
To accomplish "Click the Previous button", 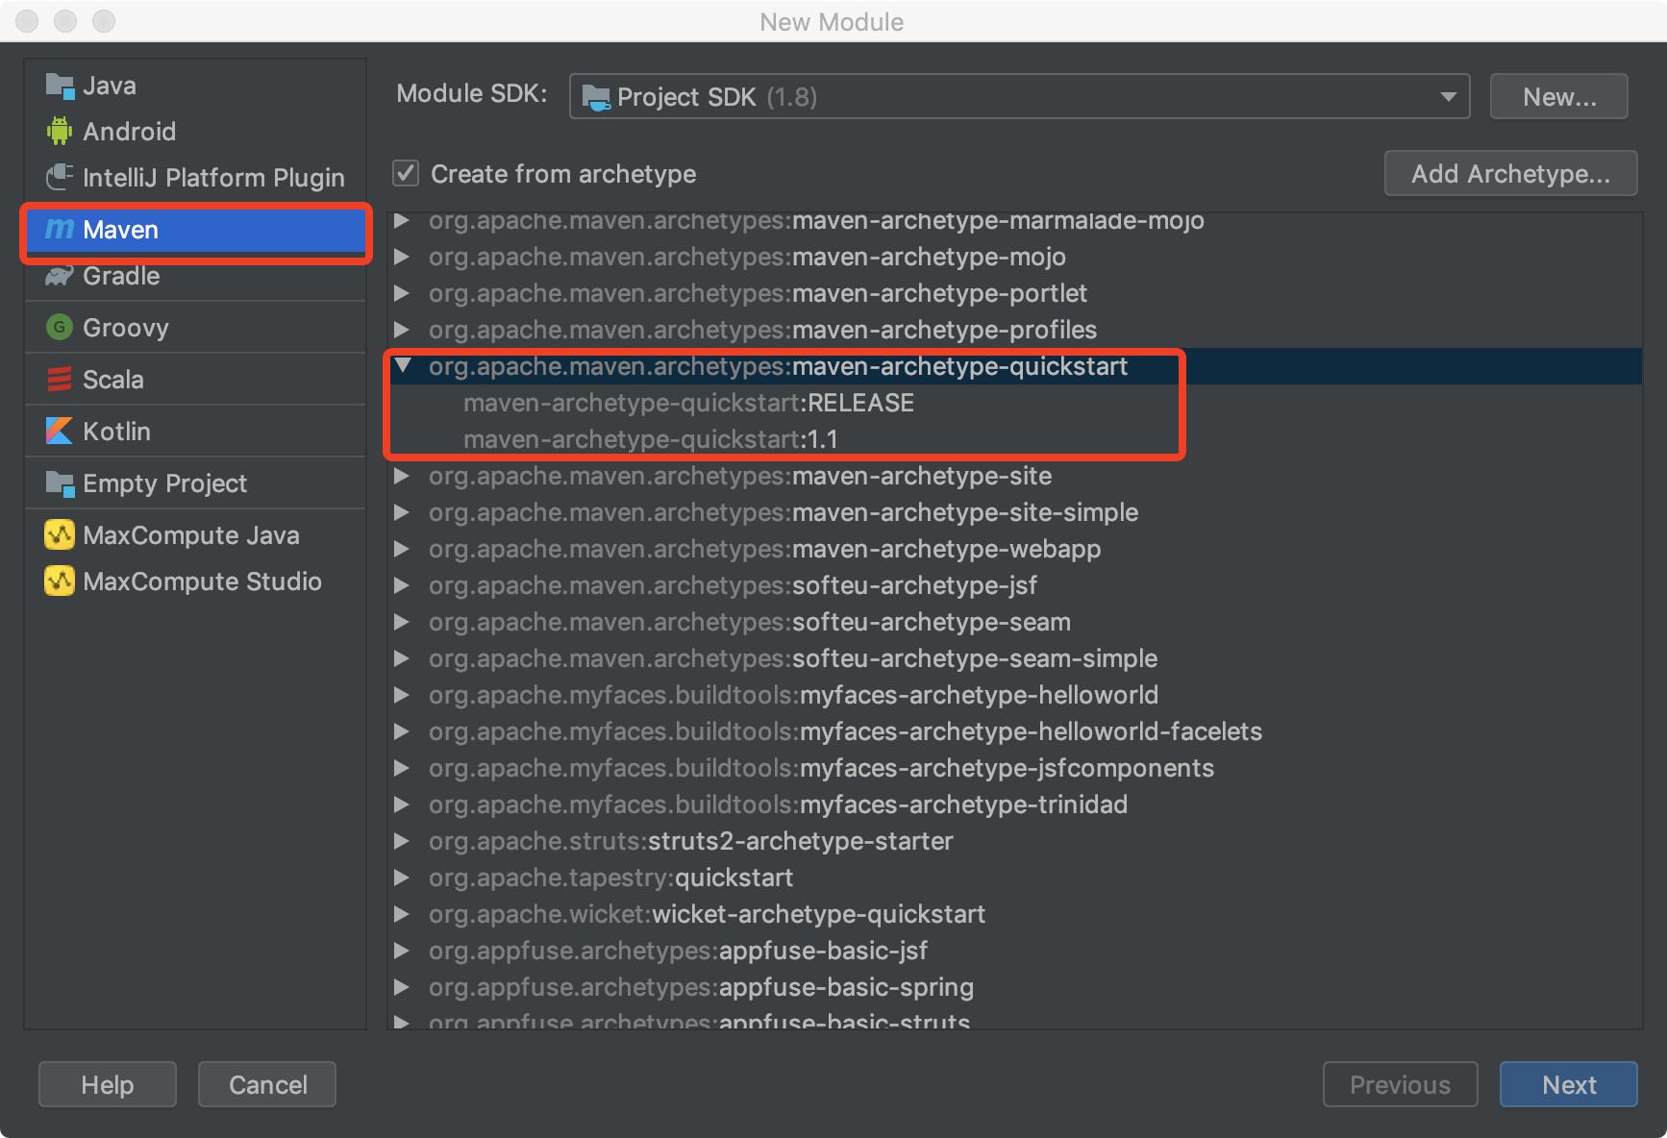I will click(x=1400, y=1084).
